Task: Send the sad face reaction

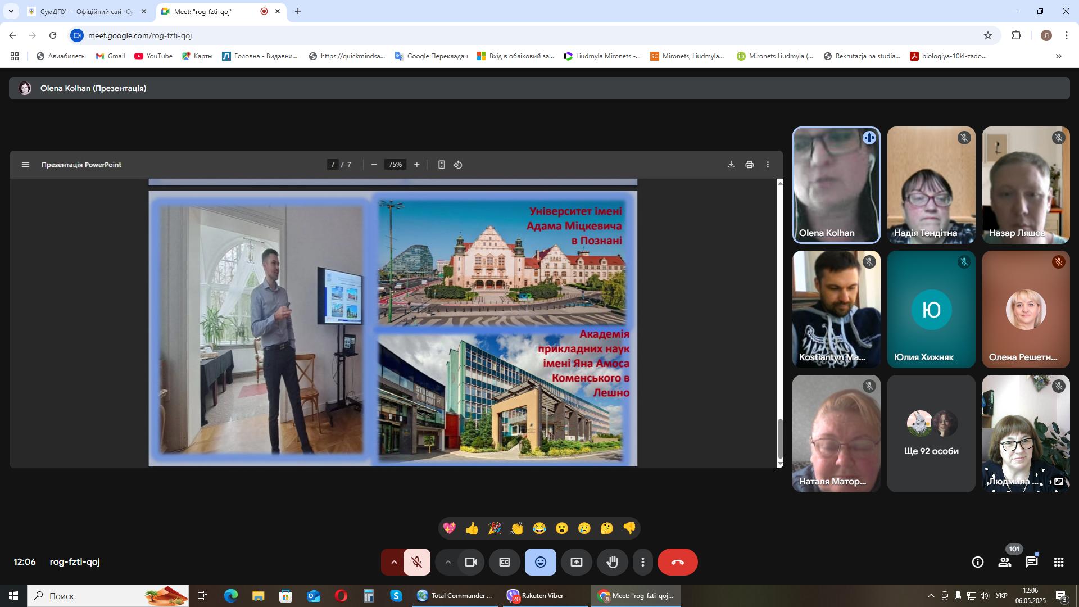Action: pyautogui.click(x=584, y=528)
